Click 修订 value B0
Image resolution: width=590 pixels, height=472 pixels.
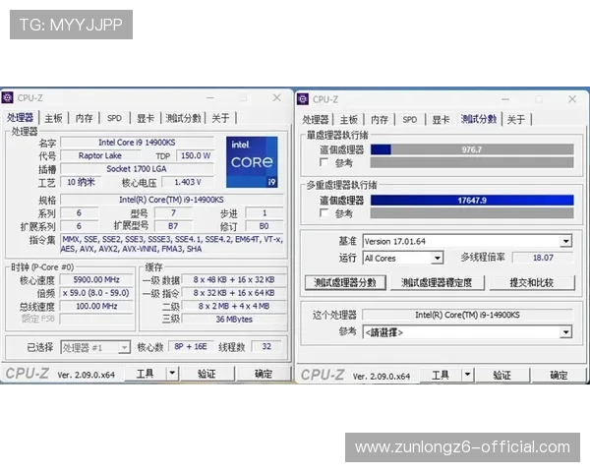click(x=265, y=226)
